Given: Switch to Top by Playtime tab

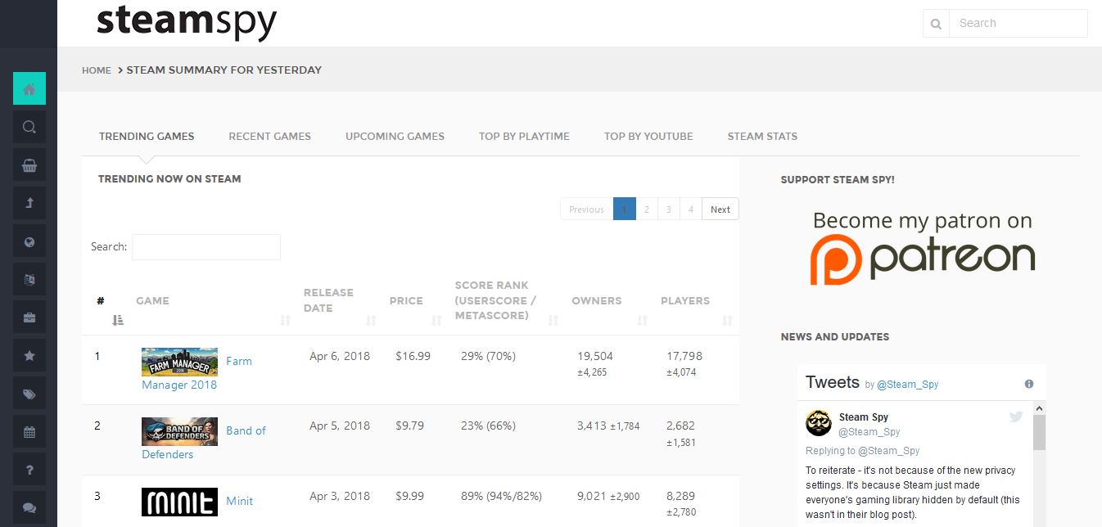Looking at the screenshot, I should click(524, 136).
